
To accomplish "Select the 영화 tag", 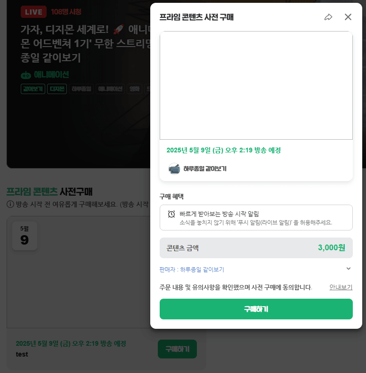I will click(134, 89).
